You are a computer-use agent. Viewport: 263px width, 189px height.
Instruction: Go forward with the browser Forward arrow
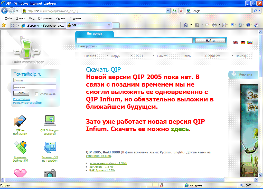(x=12, y=11)
